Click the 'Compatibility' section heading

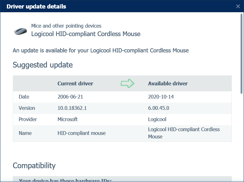click(x=34, y=165)
